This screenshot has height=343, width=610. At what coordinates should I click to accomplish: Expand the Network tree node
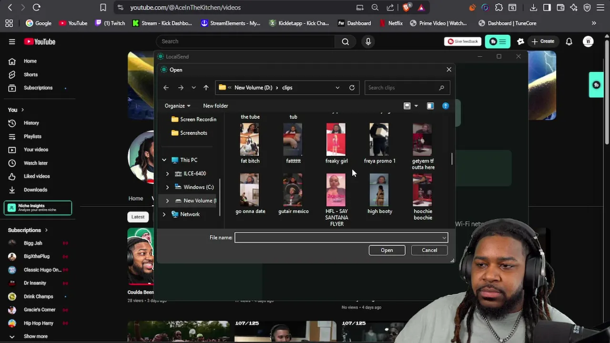[164, 214]
